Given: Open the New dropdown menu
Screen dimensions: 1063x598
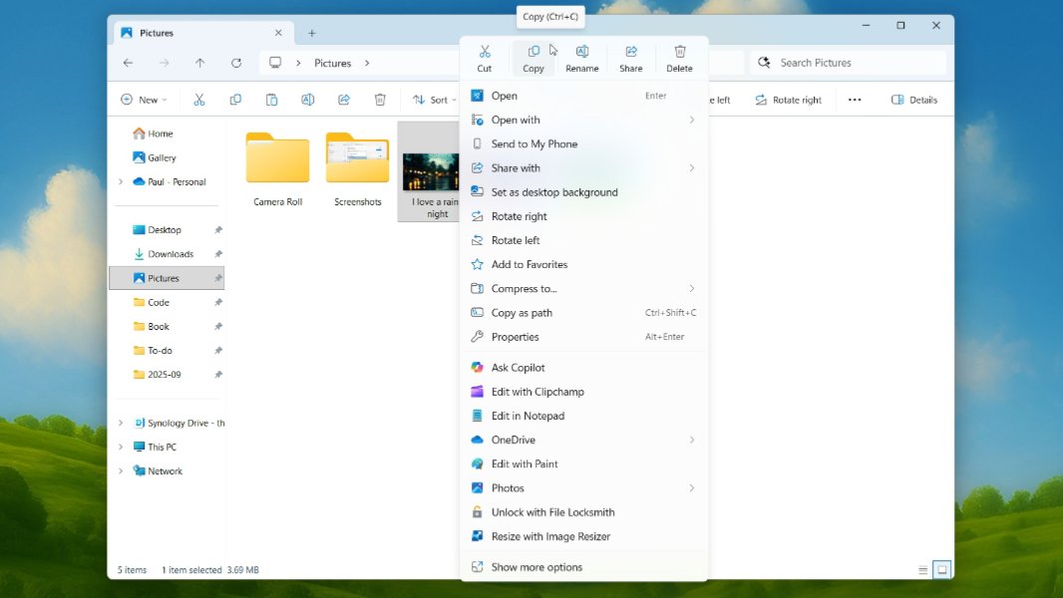Looking at the screenshot, I should point(145,99).
